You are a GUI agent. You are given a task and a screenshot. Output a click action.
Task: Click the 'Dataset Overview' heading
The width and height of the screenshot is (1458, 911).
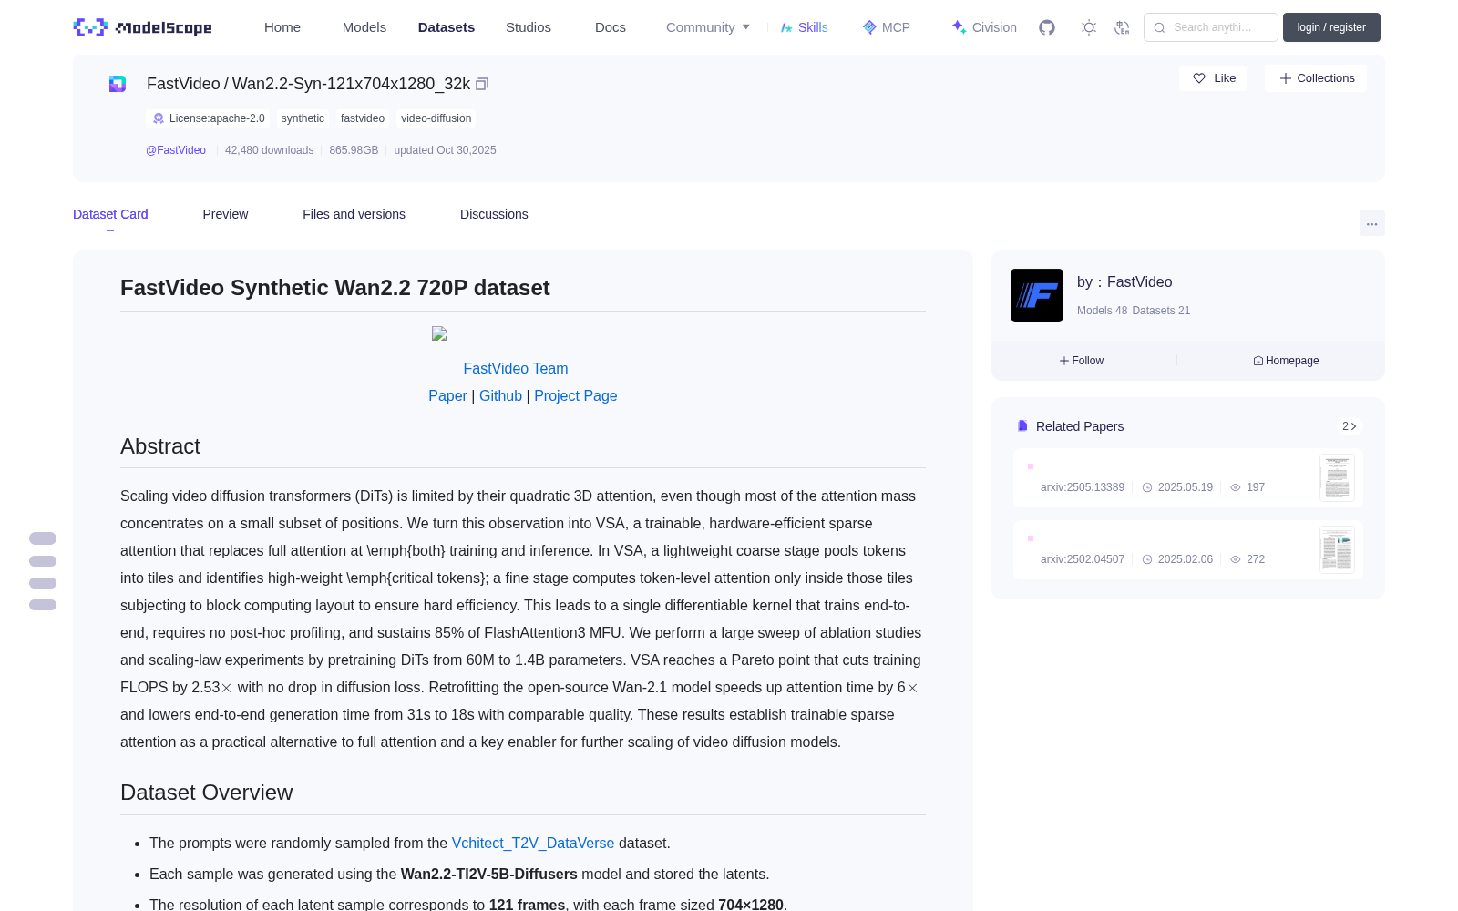pos(207,793)
